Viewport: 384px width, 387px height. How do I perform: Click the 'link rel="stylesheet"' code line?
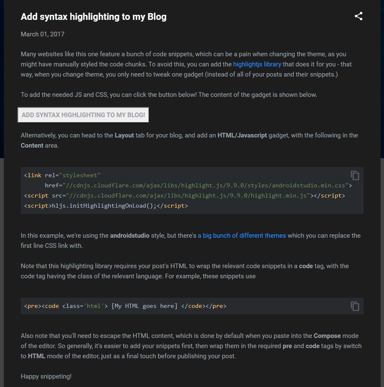point(62,176)
